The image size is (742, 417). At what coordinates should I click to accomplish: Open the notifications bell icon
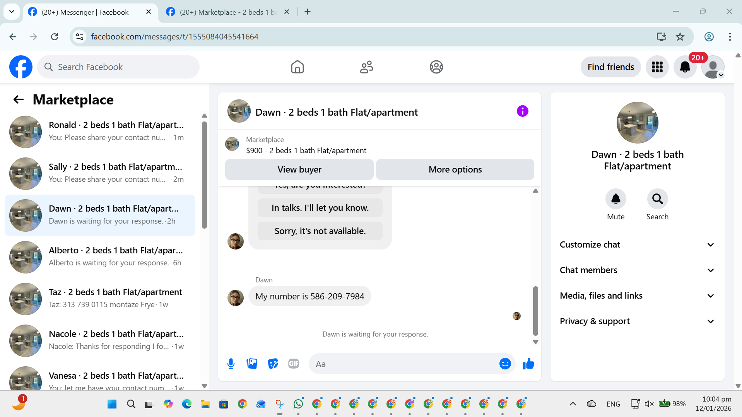pyautogui.click(x=685, y=67)
